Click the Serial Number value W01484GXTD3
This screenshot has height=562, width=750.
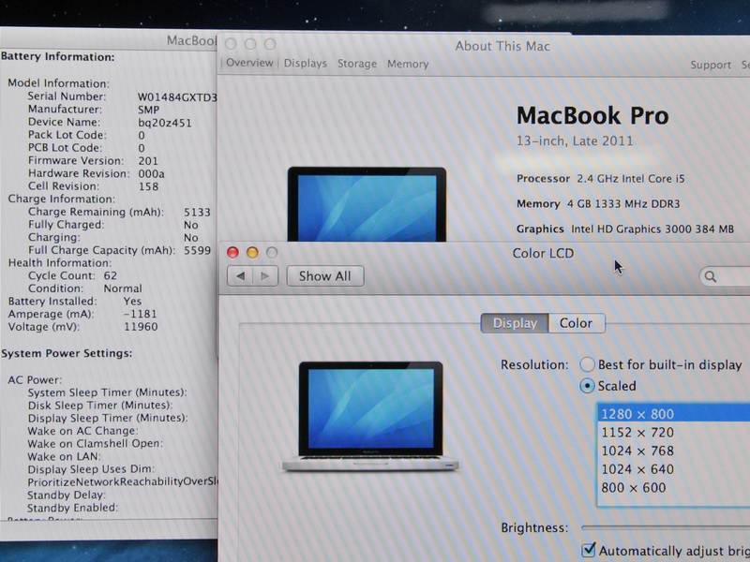pos(177,97)
